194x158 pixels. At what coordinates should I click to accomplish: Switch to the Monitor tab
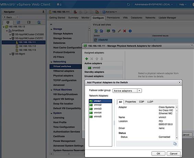pos(85,18)
